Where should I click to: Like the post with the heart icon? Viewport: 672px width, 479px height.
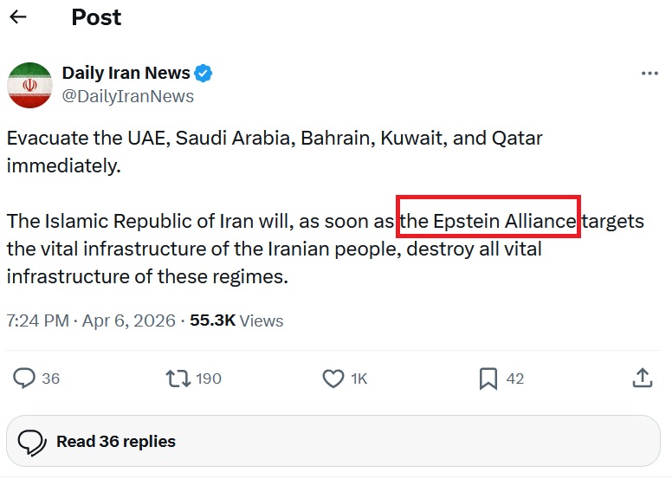pyautogui.click(x=333, y=379)
